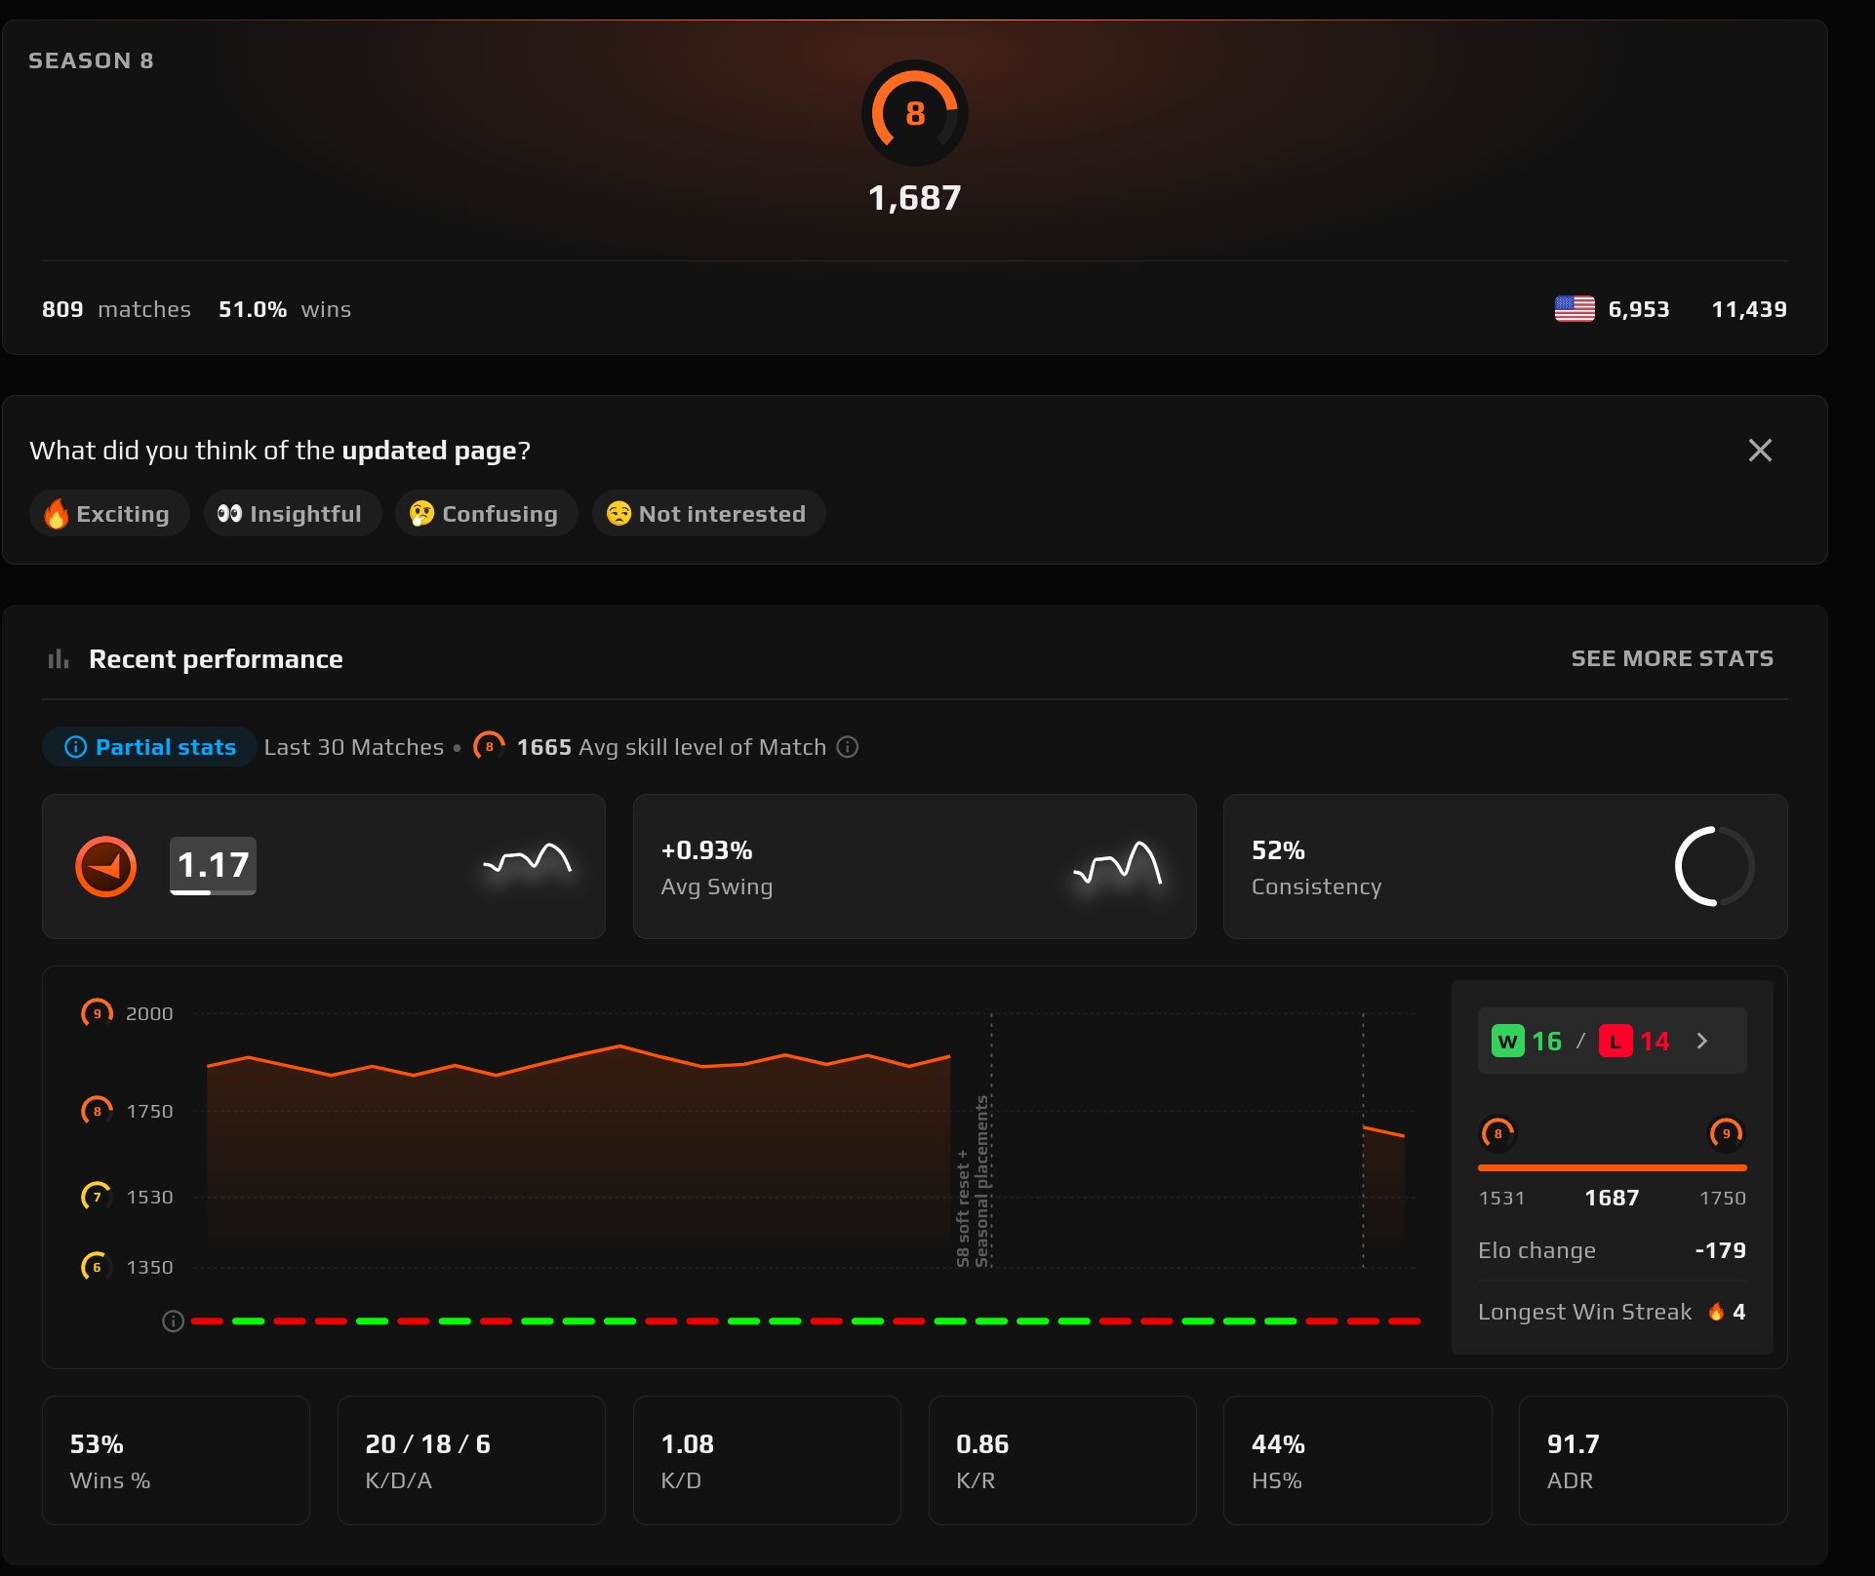1875x1576 pixels.
Task: Open the 1.17 rating card sparkline
Action: 528,860
